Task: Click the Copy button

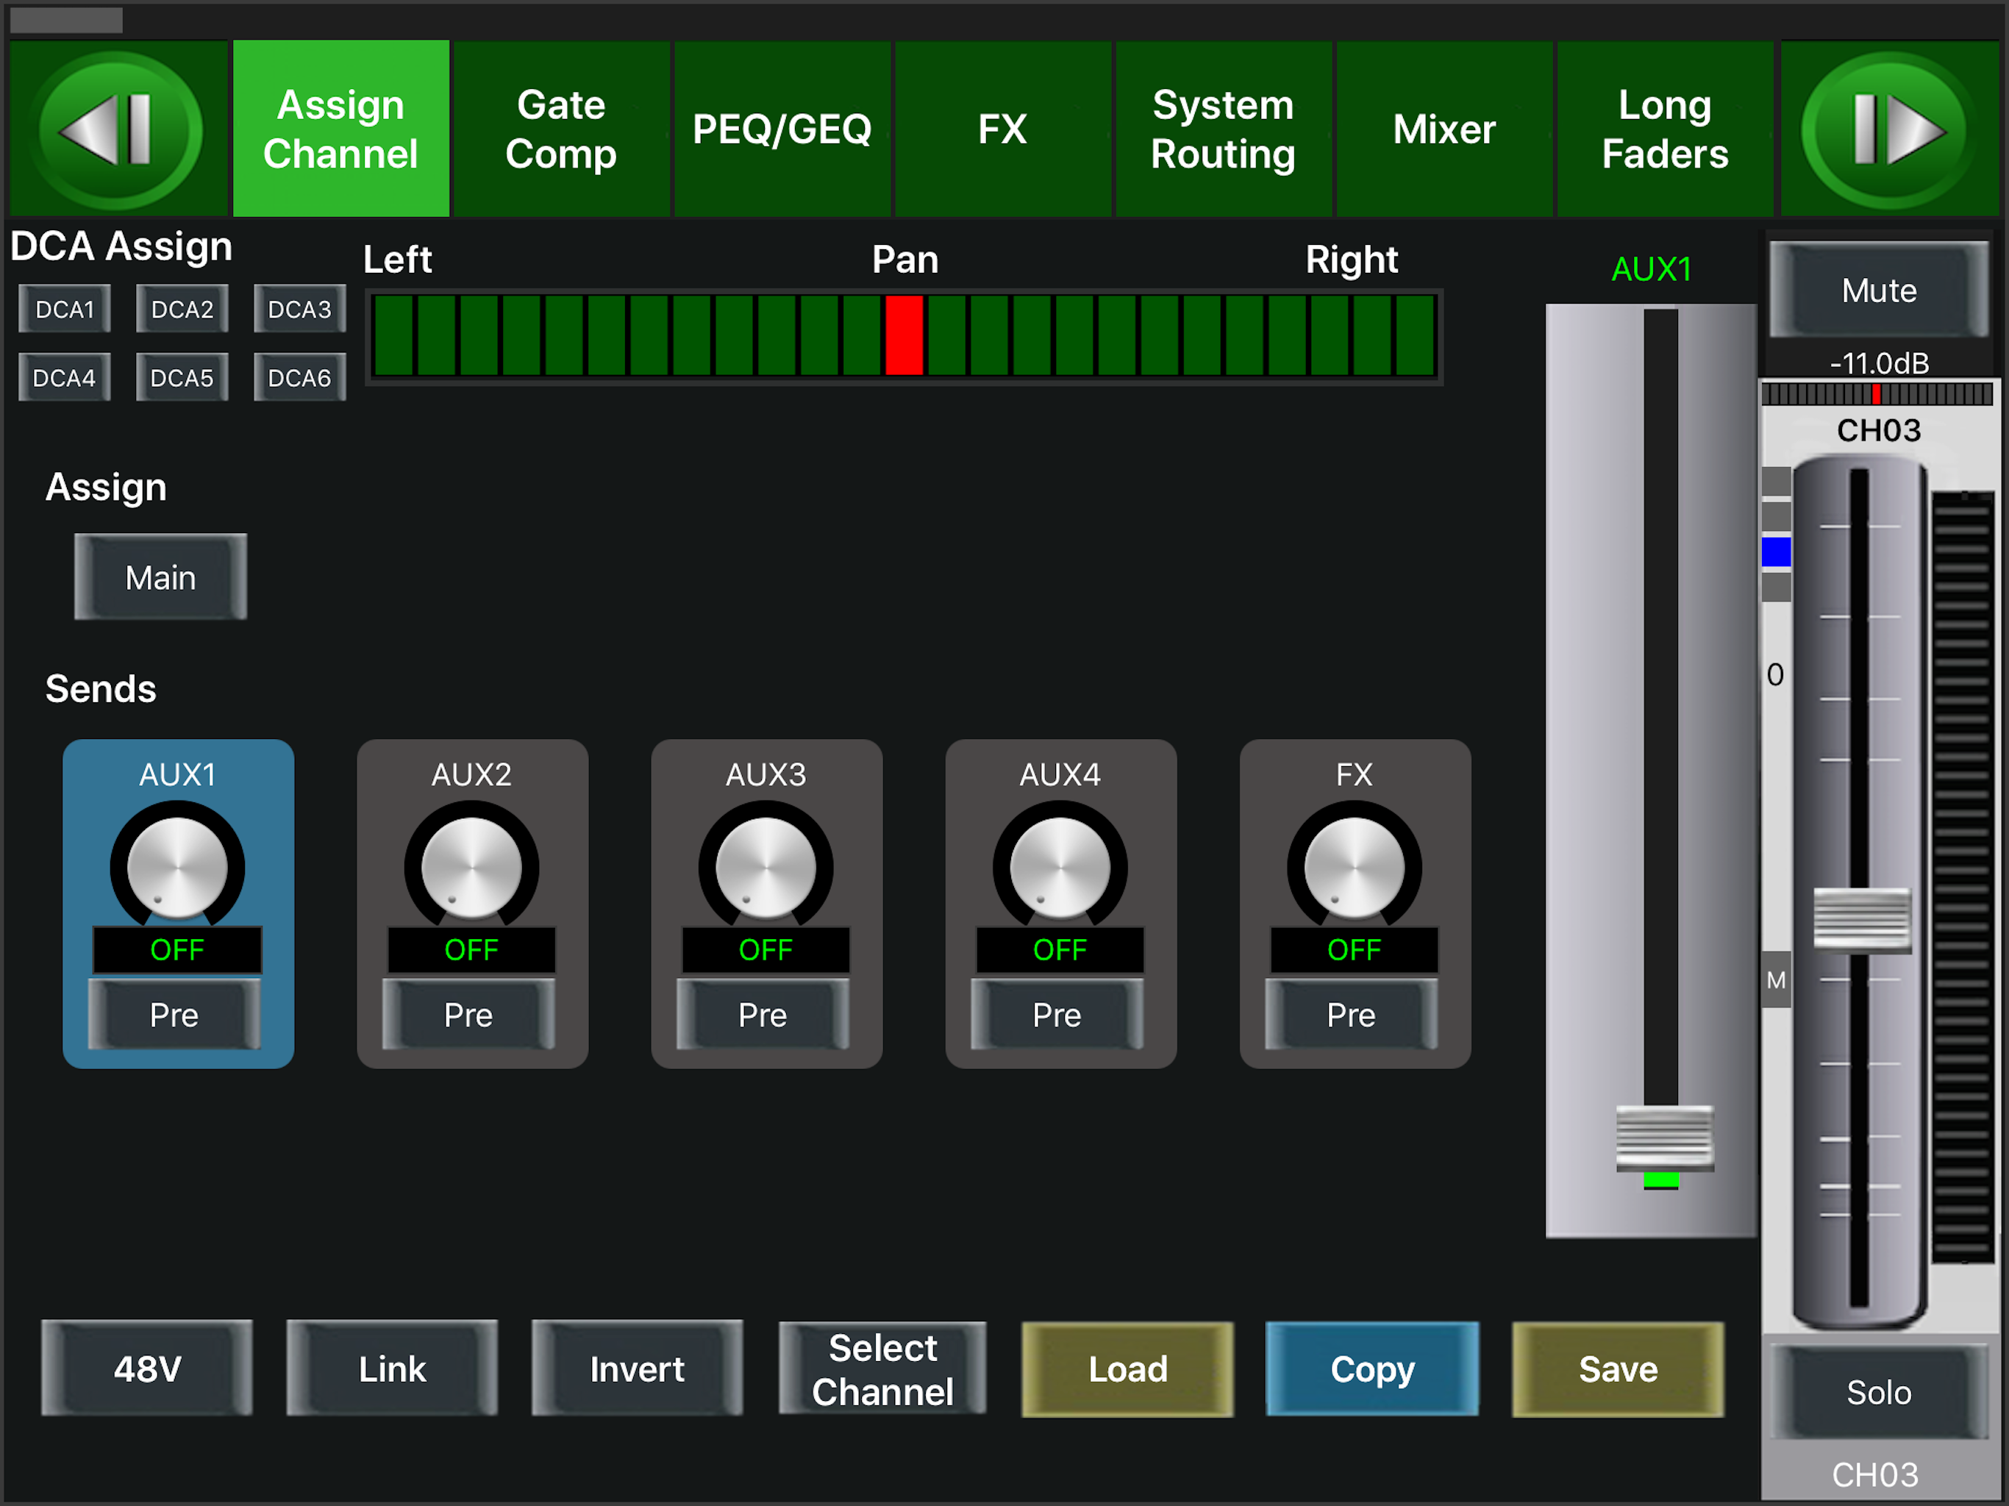Action: pos(1372,1368)
